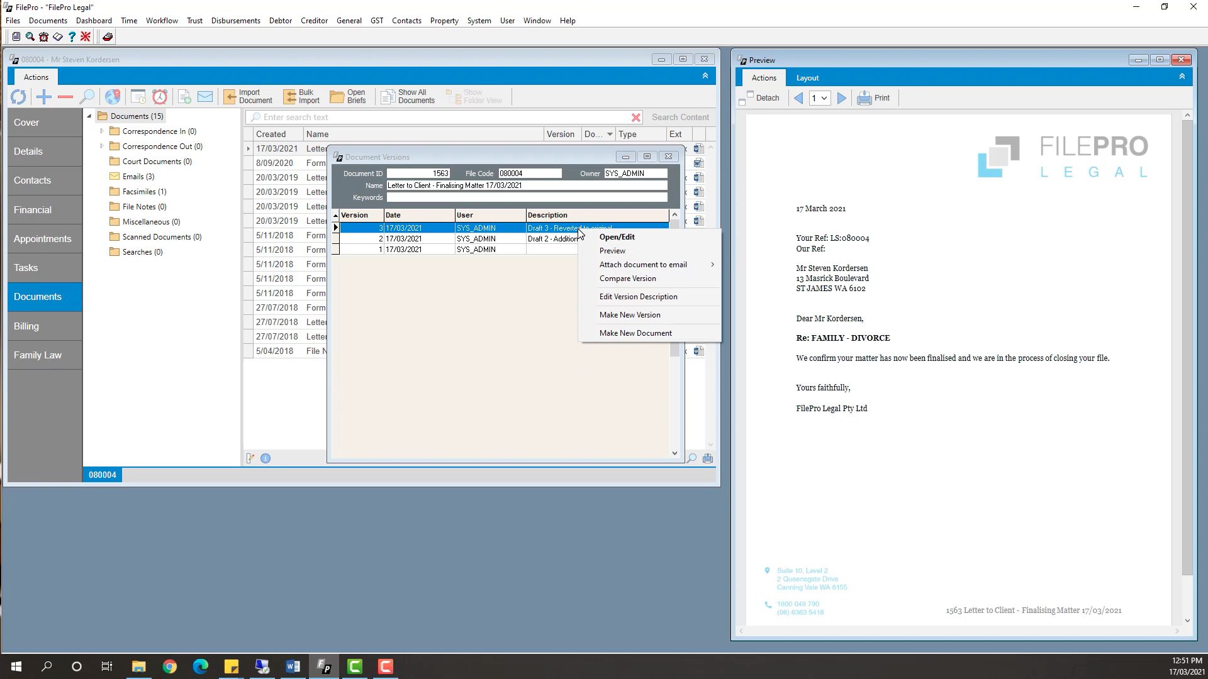
Task: Click the blue question mark help icon
Action: [72, 37]
